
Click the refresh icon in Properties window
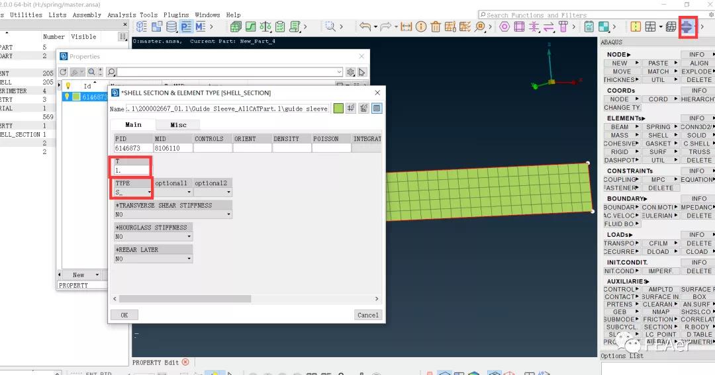click(x=63, y=72)
